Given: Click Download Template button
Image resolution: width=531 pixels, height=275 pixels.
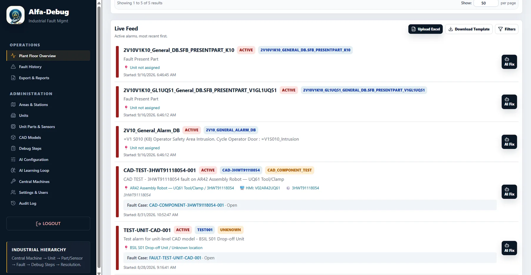Looking at the screenshot, I should [x=469, y=29].
